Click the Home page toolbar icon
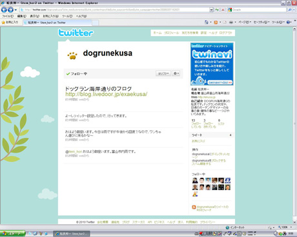Image resolution: width=297 pixels, height=237 pixels. point(207,22)
